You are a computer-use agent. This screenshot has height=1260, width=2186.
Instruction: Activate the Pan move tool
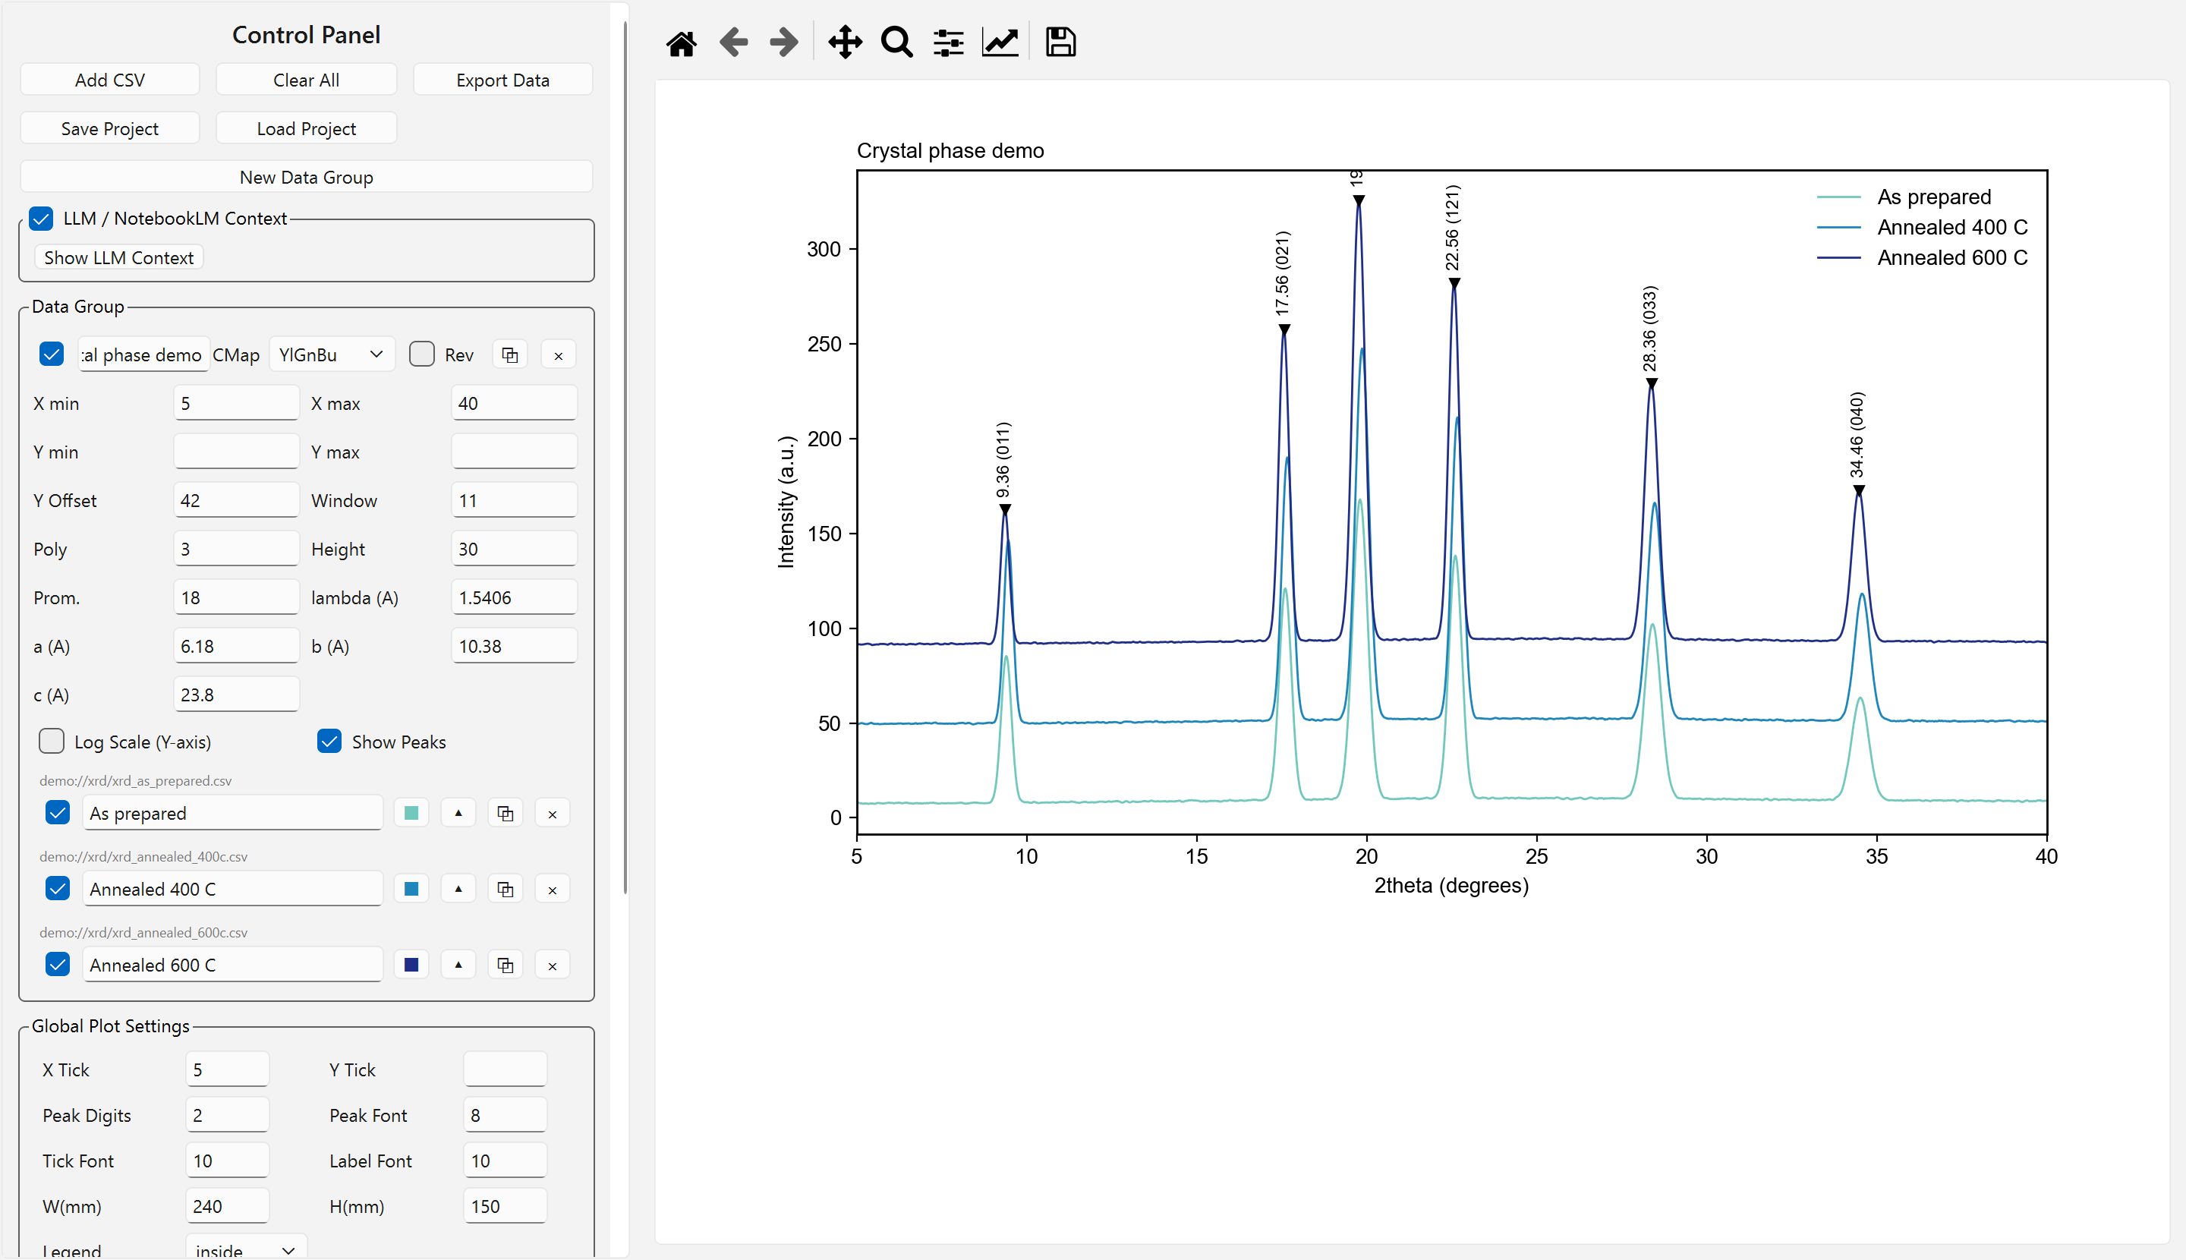tap(845, 43)
